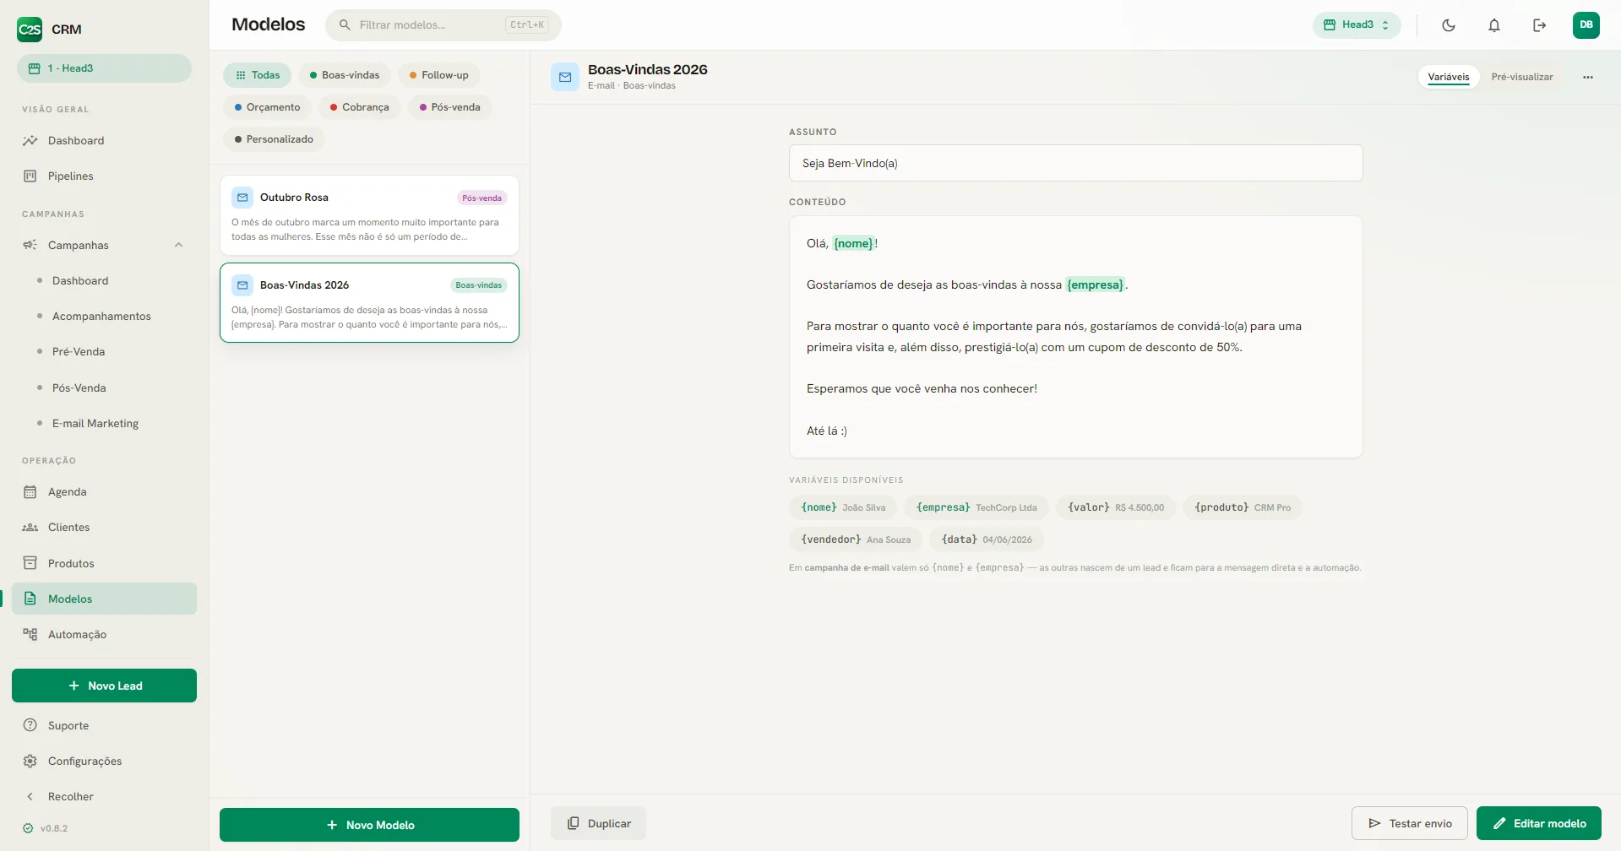The width and height of the screenshot is (1621, 851).
Task: Open Configurações settings
Action: point(104,762)
